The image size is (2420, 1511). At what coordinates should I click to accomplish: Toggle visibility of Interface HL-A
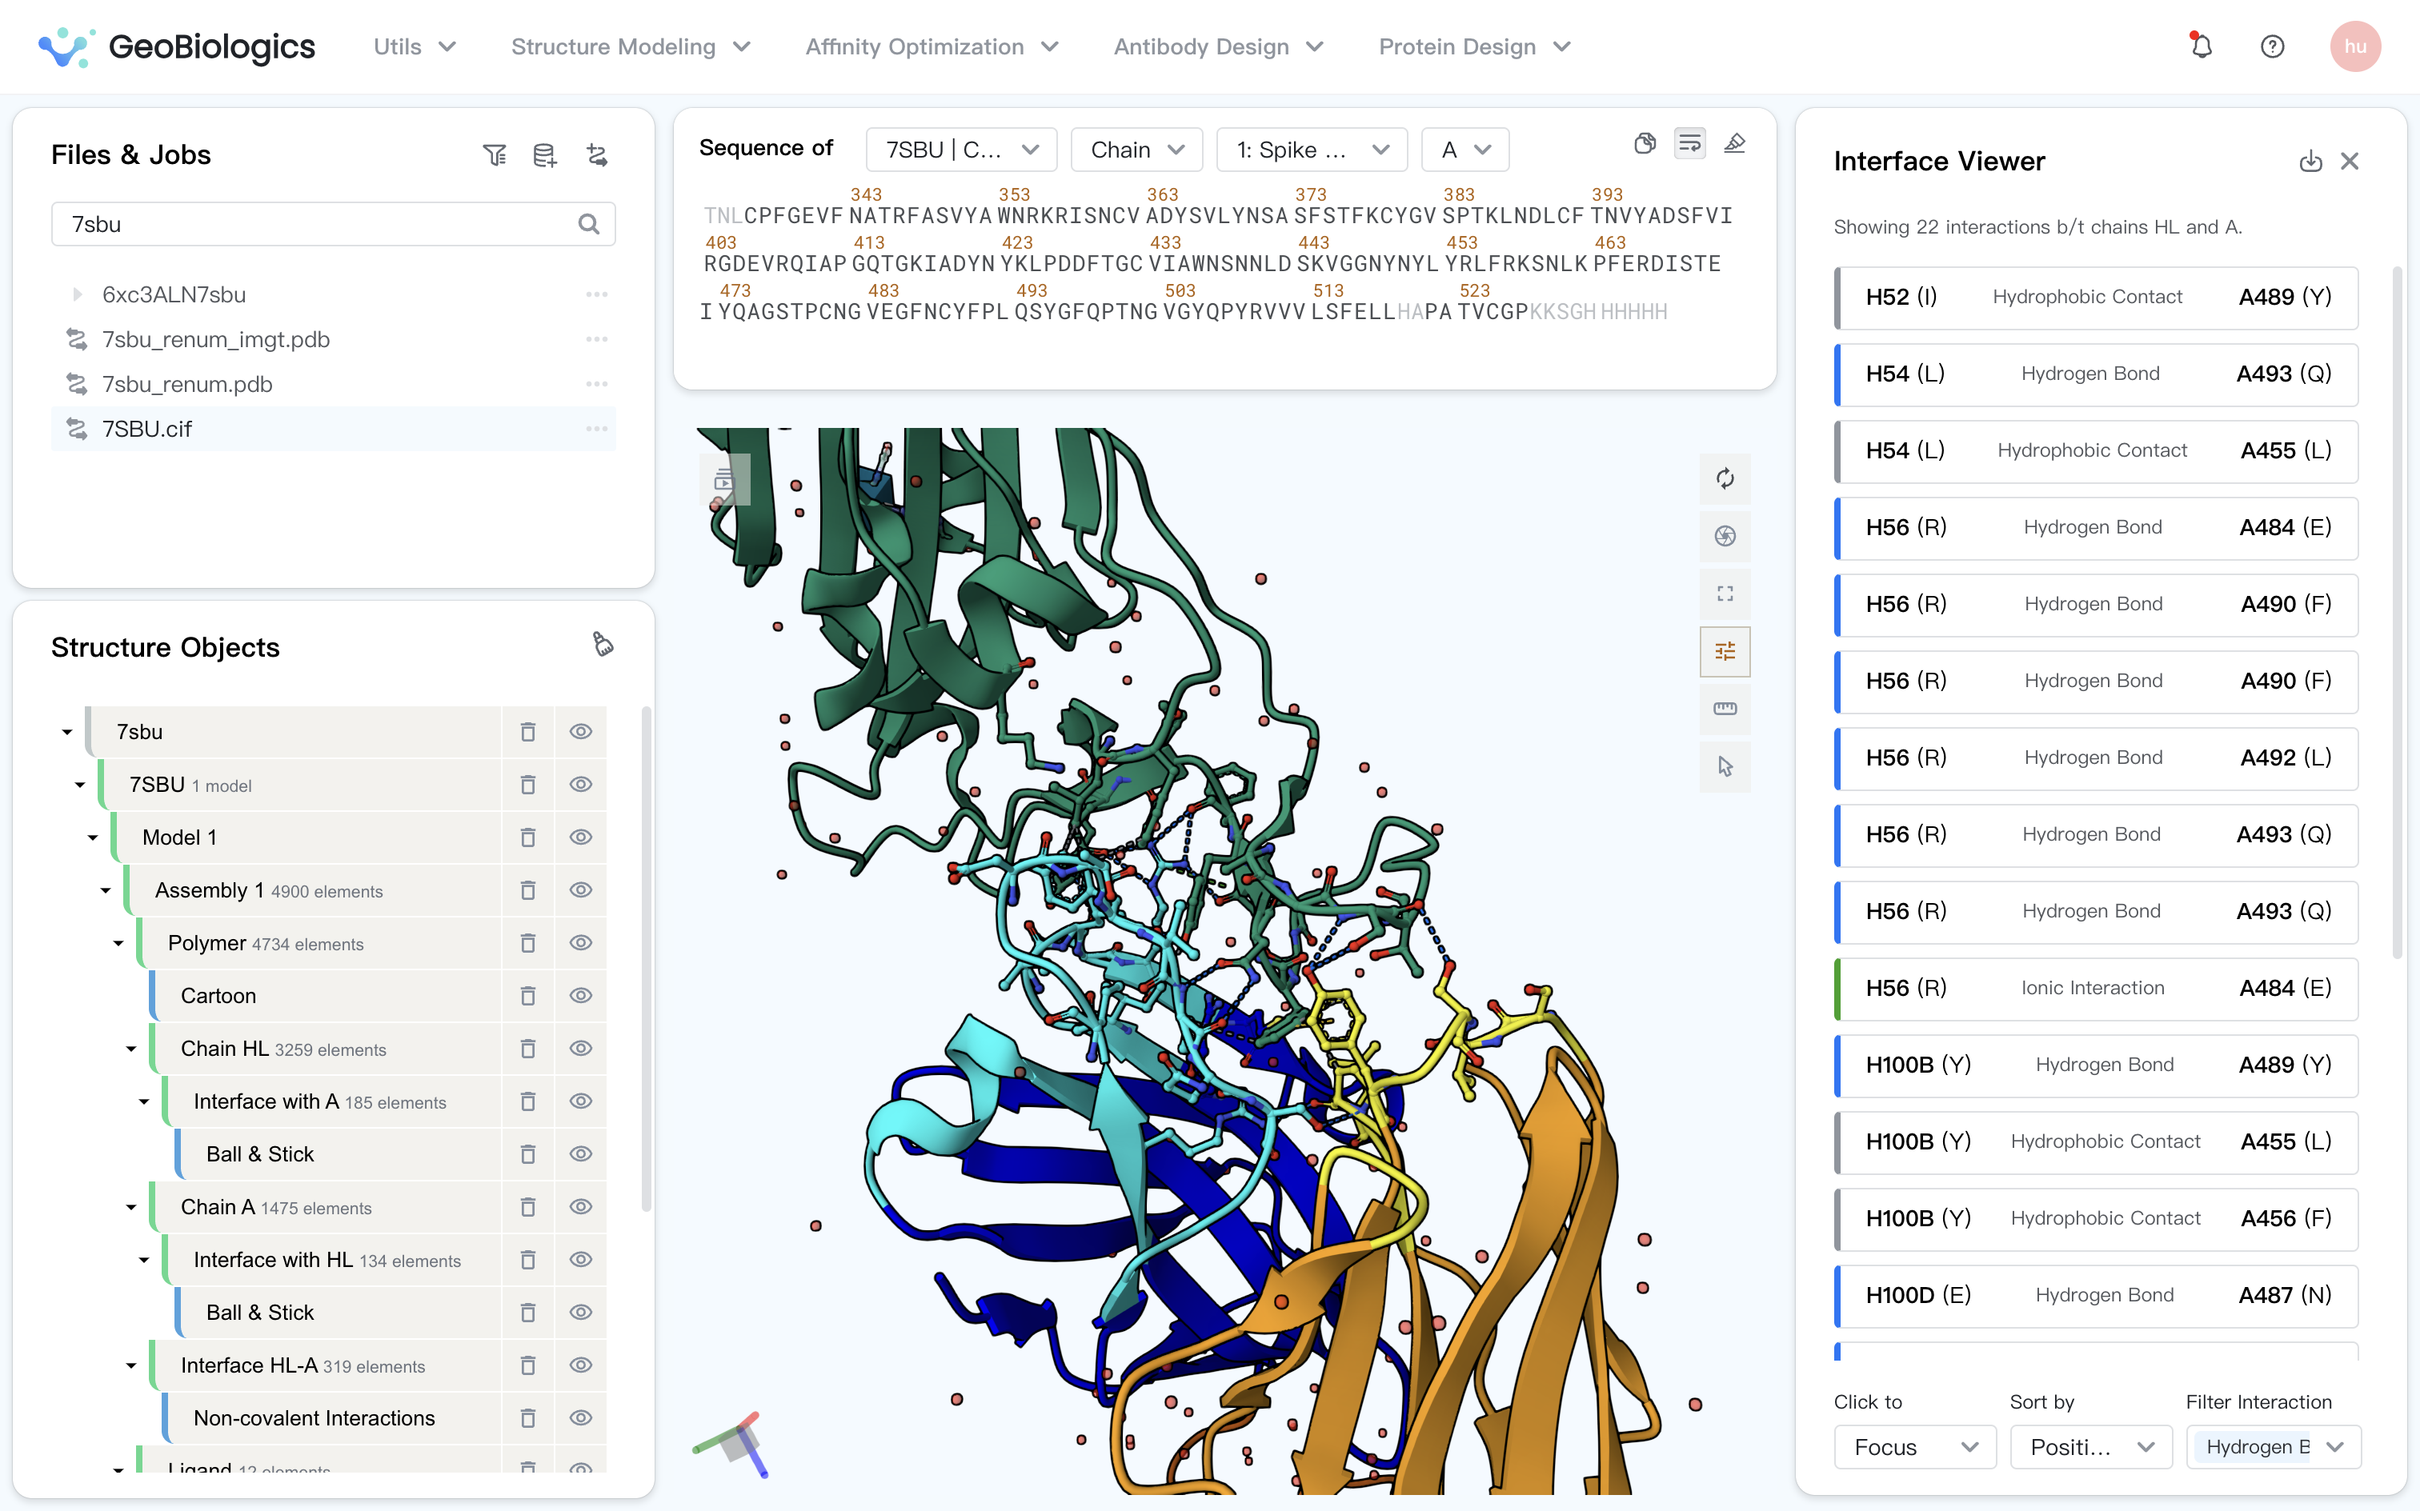pyautogui.click(x=581, y=1365)
